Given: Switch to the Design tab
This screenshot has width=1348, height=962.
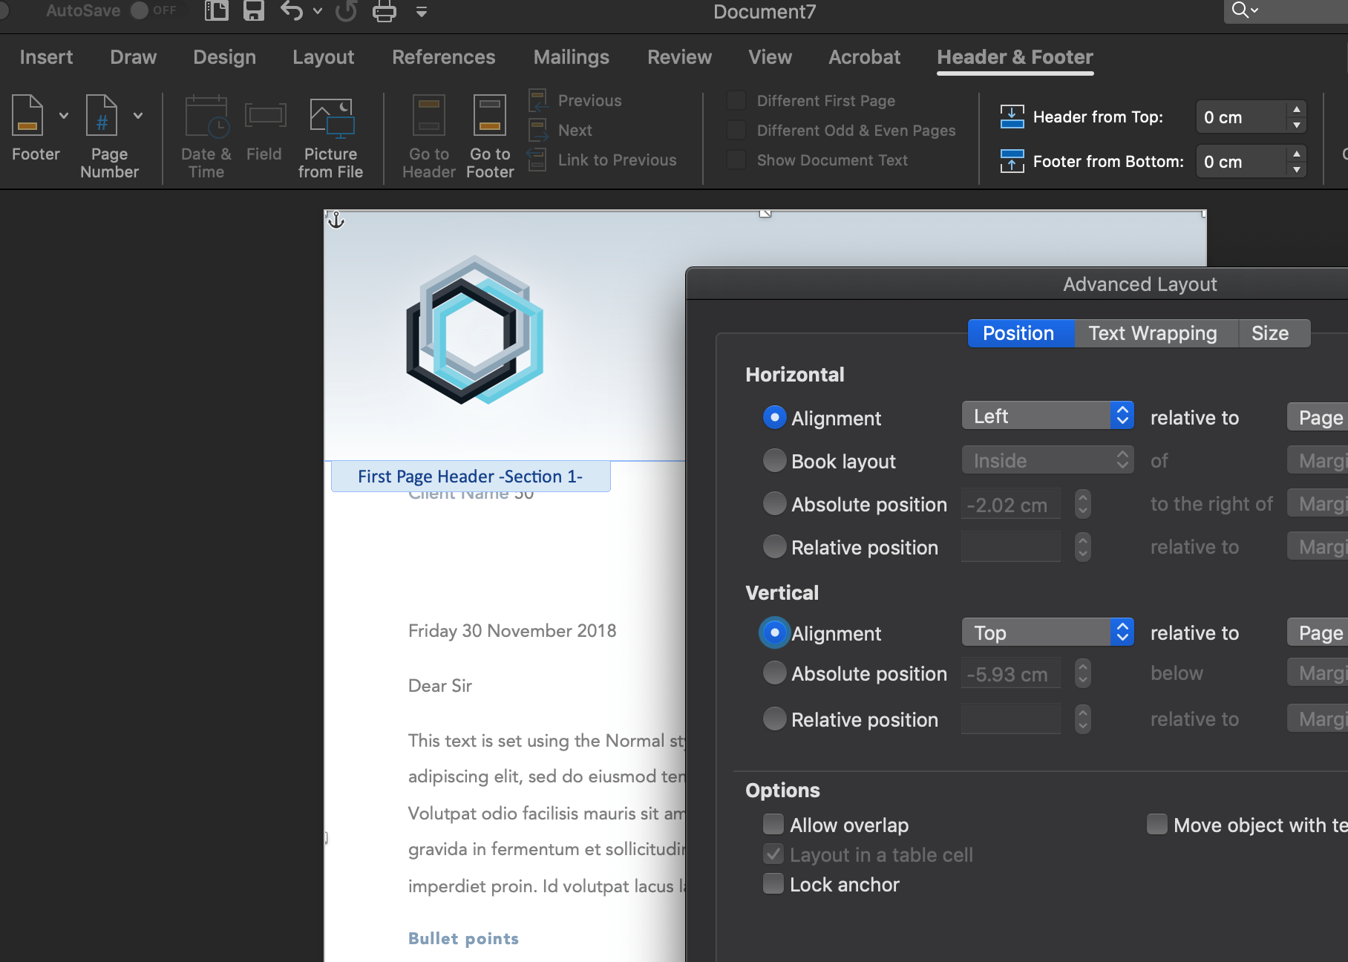Looking at the screenshot, I should coord(224,57).
